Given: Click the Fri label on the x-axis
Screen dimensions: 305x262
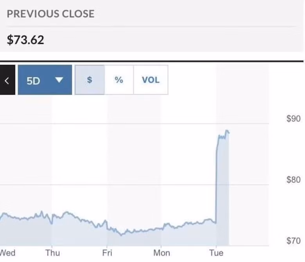Looking at the screenshot, I should pos(107,253).
